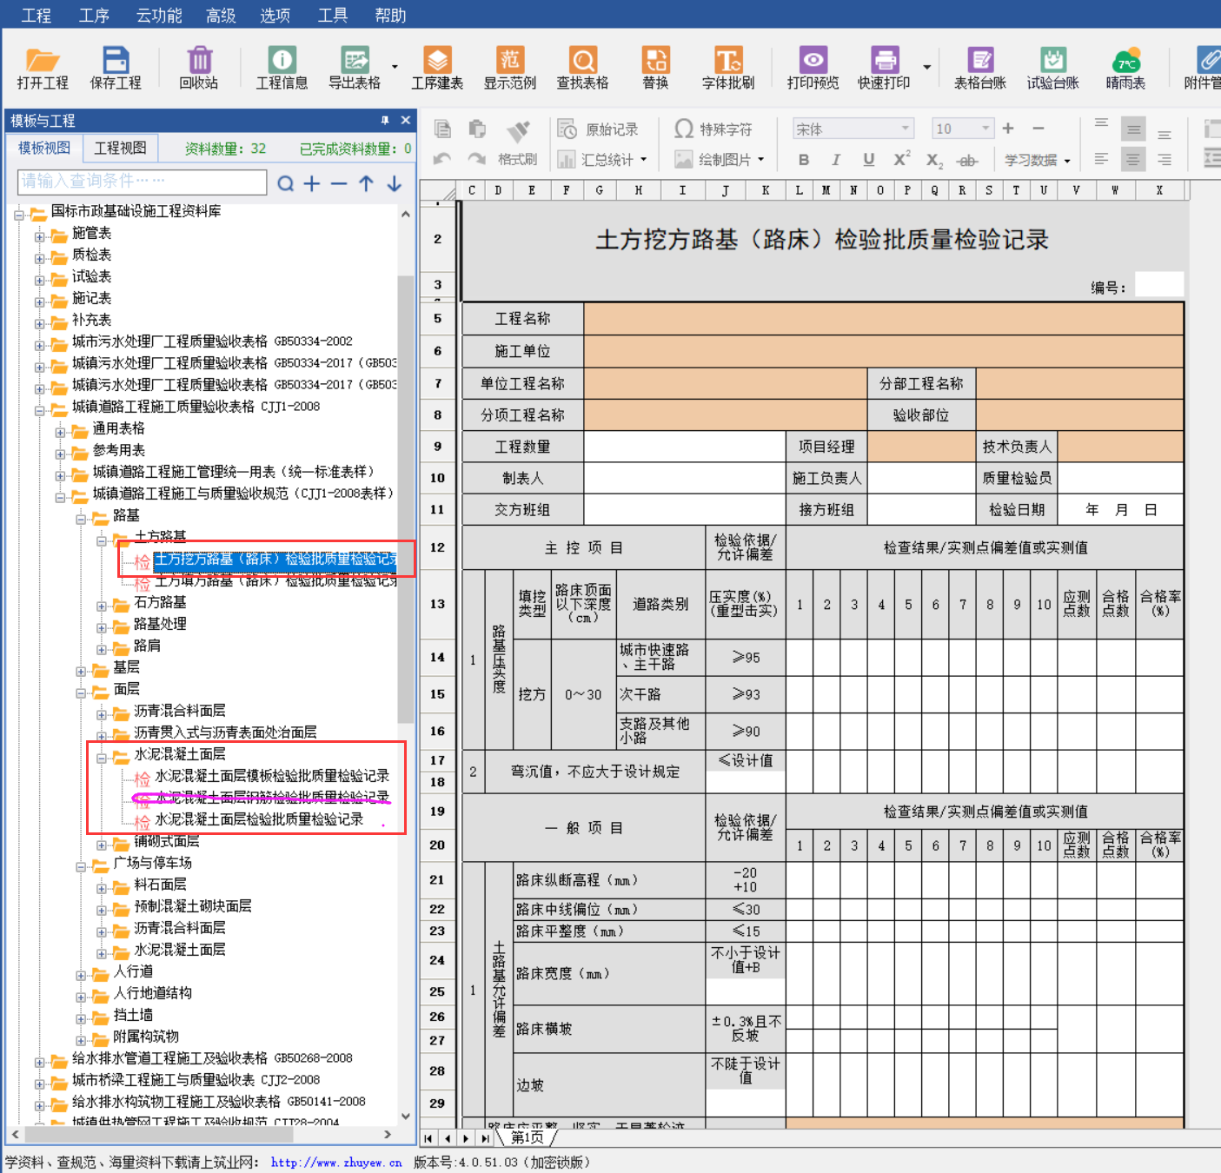This screenshot has height=1173, width=1221.
Task: Toggle subscript X₂ formatting
Action: [934, 161]
